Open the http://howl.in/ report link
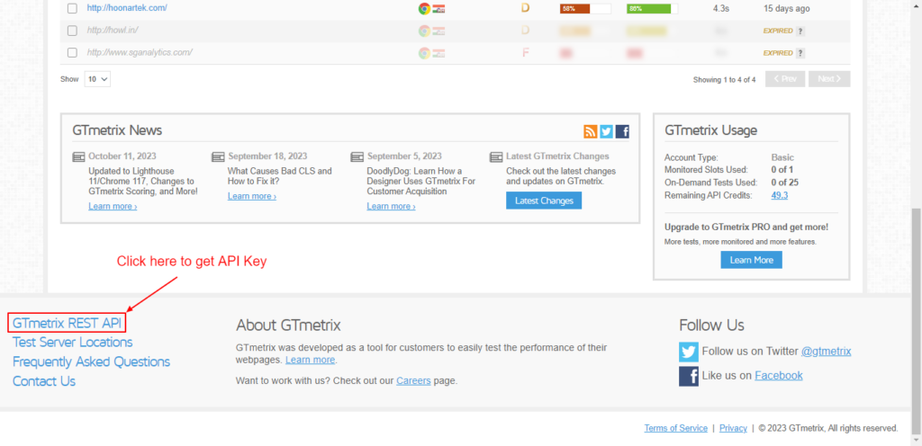The height and width of the screenshot is (446, 922). point(113,30)
